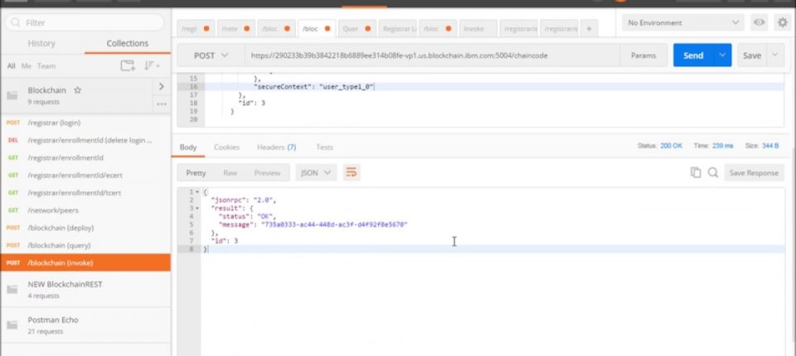Image resolution: width=796 pixels, height=356 pixels.
Task: Switch to the History tab
Action: (x=41, y=43)
